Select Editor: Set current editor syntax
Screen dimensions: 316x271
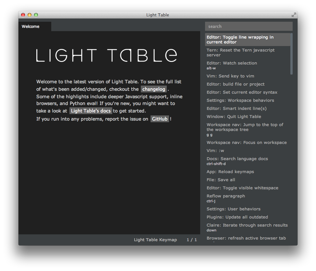(x=242, y=92)
